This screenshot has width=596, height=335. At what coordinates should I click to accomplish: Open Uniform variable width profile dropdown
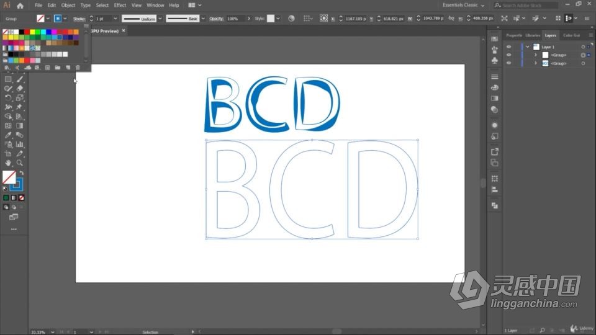click(160, 18)
